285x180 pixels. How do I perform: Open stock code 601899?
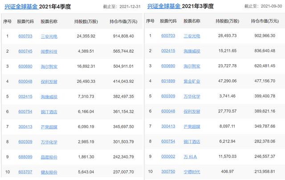168,81
